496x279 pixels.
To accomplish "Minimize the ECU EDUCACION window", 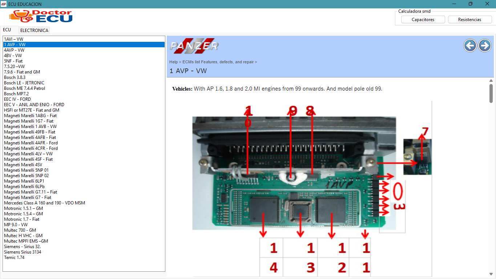I will coord(454,4).
